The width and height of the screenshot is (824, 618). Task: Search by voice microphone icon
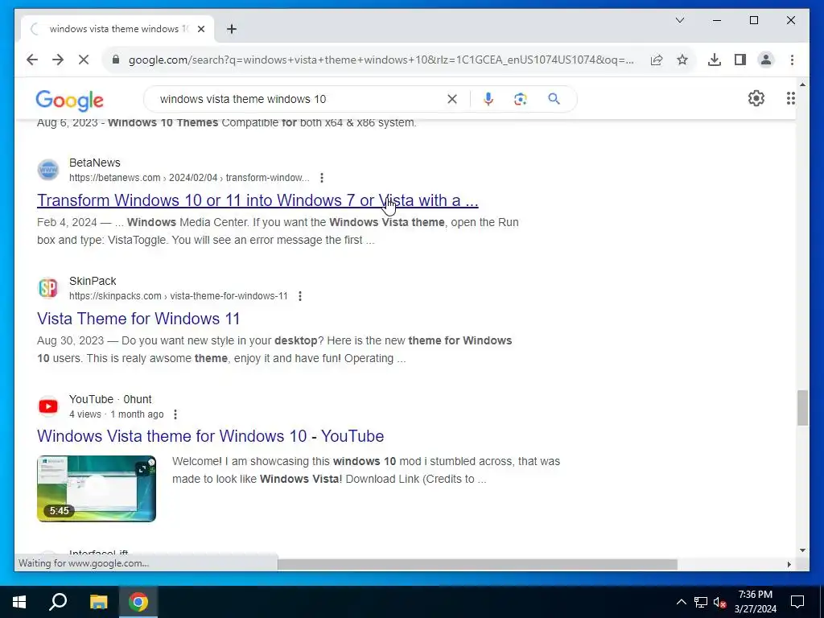[488, 99]
